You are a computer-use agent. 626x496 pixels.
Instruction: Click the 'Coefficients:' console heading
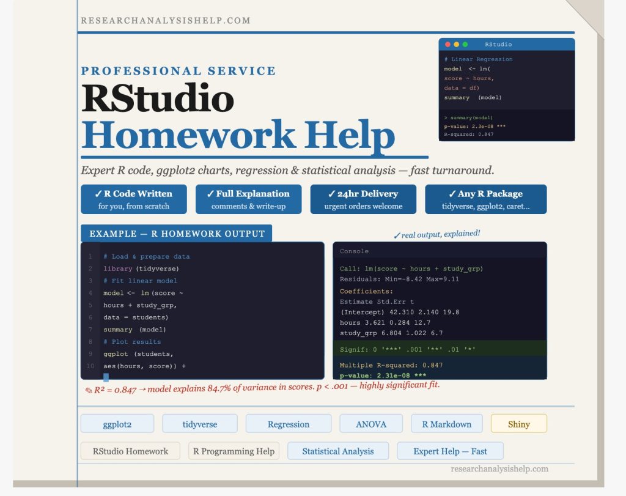[x=366, y=291]
